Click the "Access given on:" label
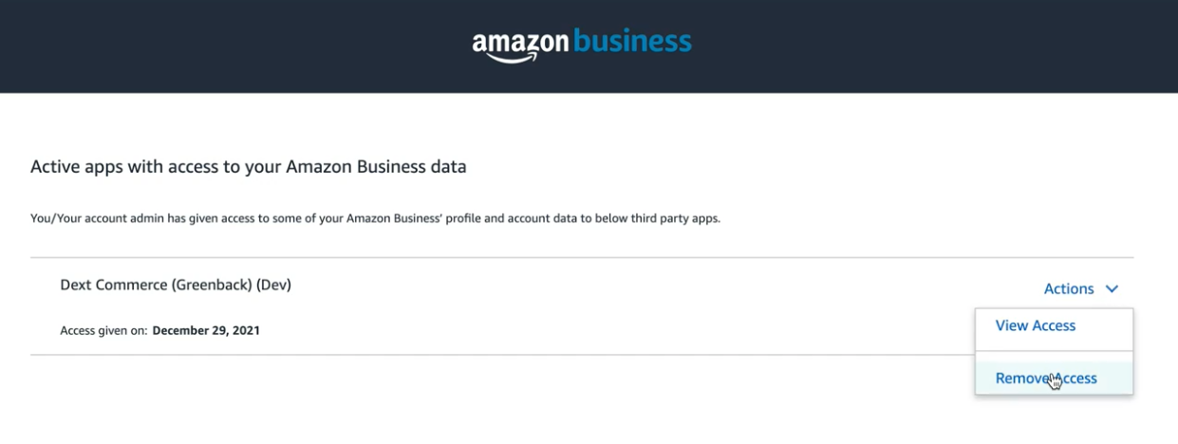This screenshot has height=444, width=1178. [x=103, y=331]
